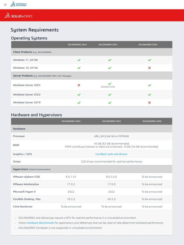Click the Windows 10 red X under SOLIDWORKS 2026

coord(150,68)
